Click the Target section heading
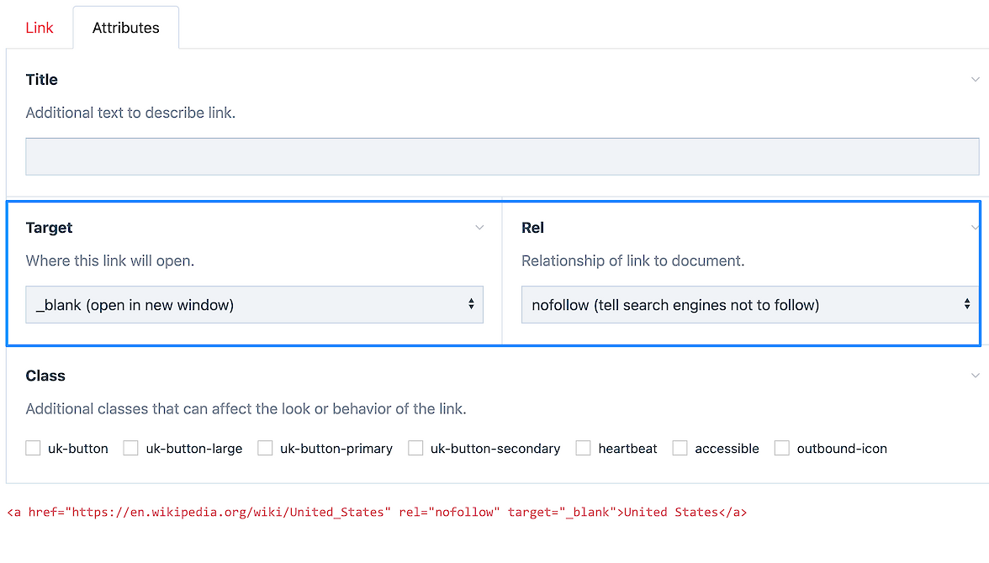The image size is (989, 563). click(50, 228)
